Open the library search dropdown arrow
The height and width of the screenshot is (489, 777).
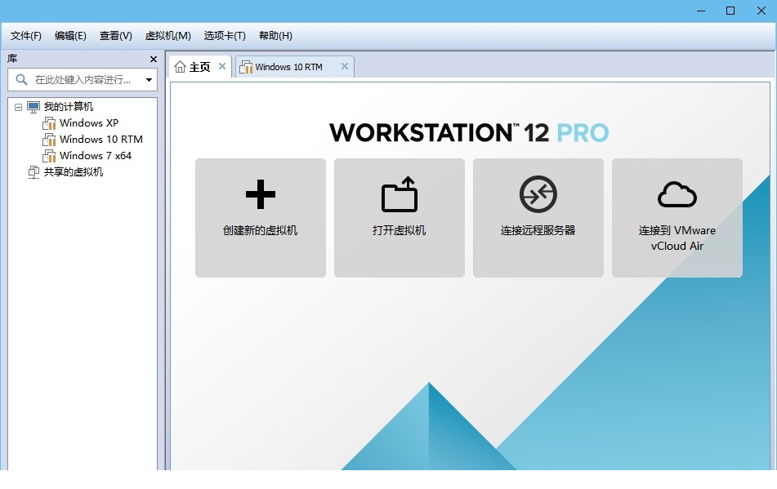[149, 80]
